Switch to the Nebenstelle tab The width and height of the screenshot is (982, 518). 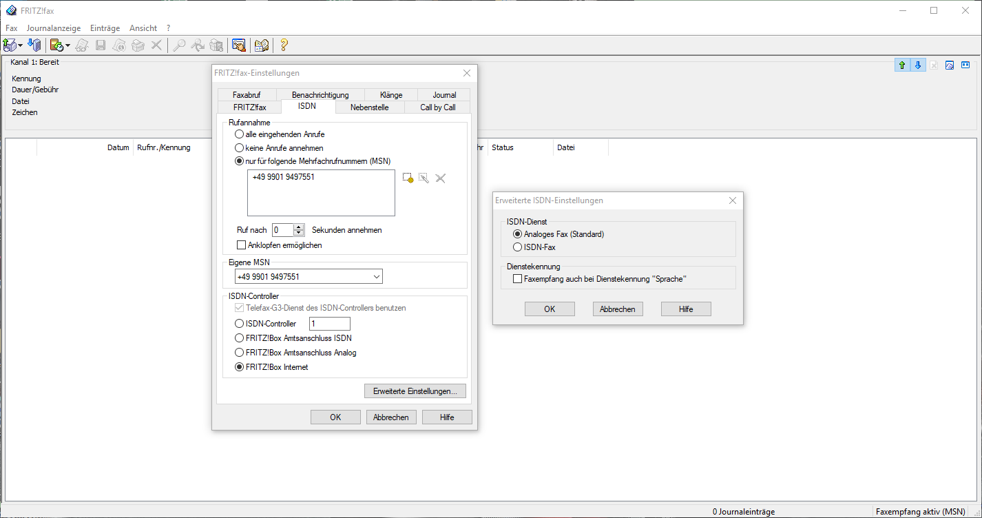coord(369,107)
